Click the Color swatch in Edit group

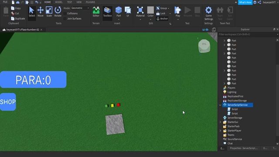[150, 10]
